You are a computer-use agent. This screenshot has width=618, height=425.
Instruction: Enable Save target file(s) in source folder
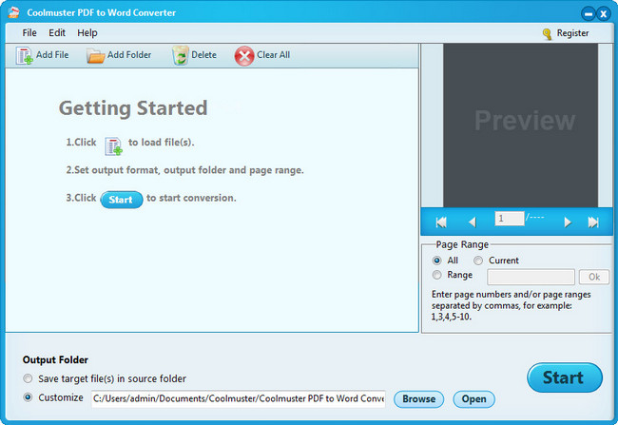29,379
